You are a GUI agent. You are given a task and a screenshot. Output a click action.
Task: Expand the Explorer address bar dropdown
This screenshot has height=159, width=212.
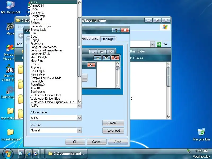pos(152,44)
